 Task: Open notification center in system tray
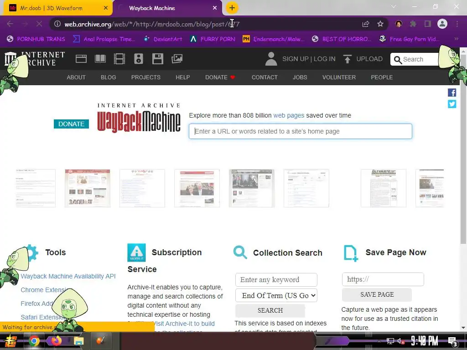point(452,341)
